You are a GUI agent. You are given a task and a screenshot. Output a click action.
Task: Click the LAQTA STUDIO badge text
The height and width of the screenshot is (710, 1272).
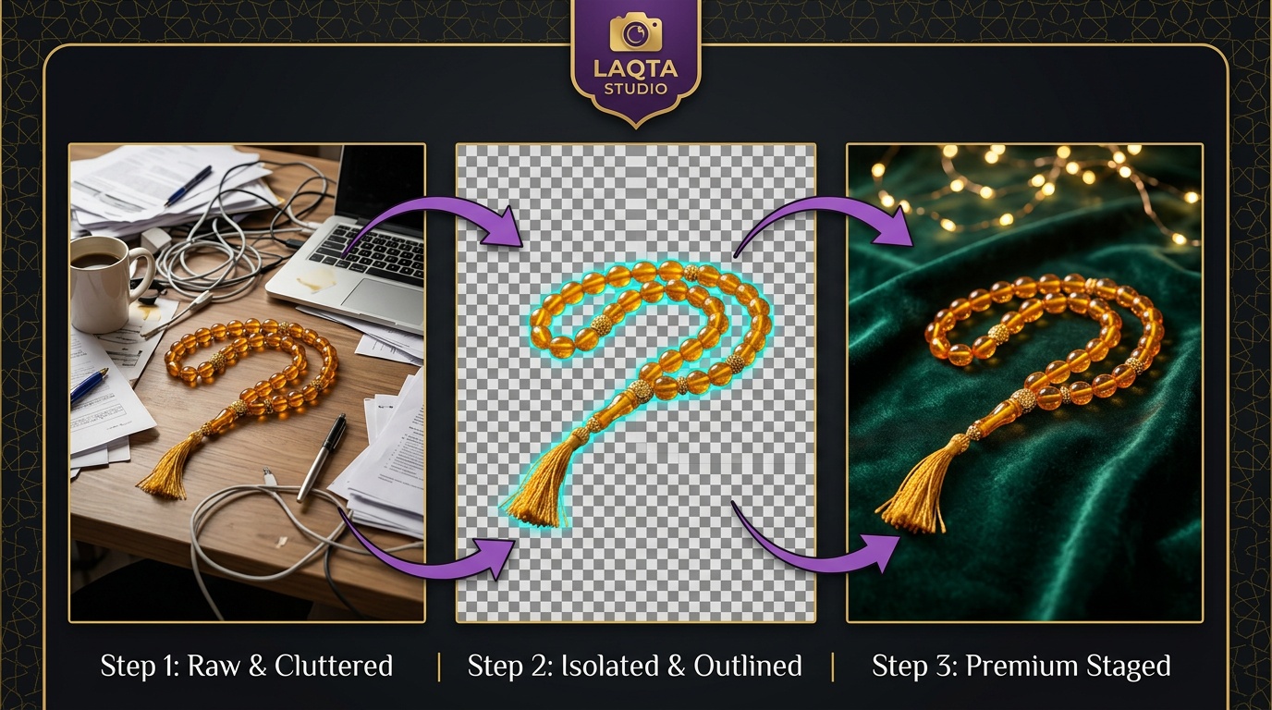tap(635, 80)
